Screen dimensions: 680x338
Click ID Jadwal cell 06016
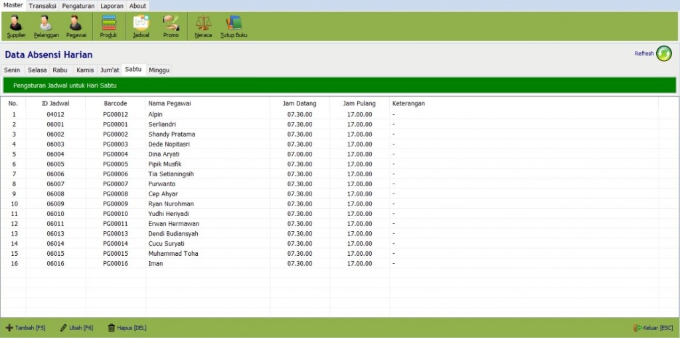pyautogui.click(x=56, y=264)
